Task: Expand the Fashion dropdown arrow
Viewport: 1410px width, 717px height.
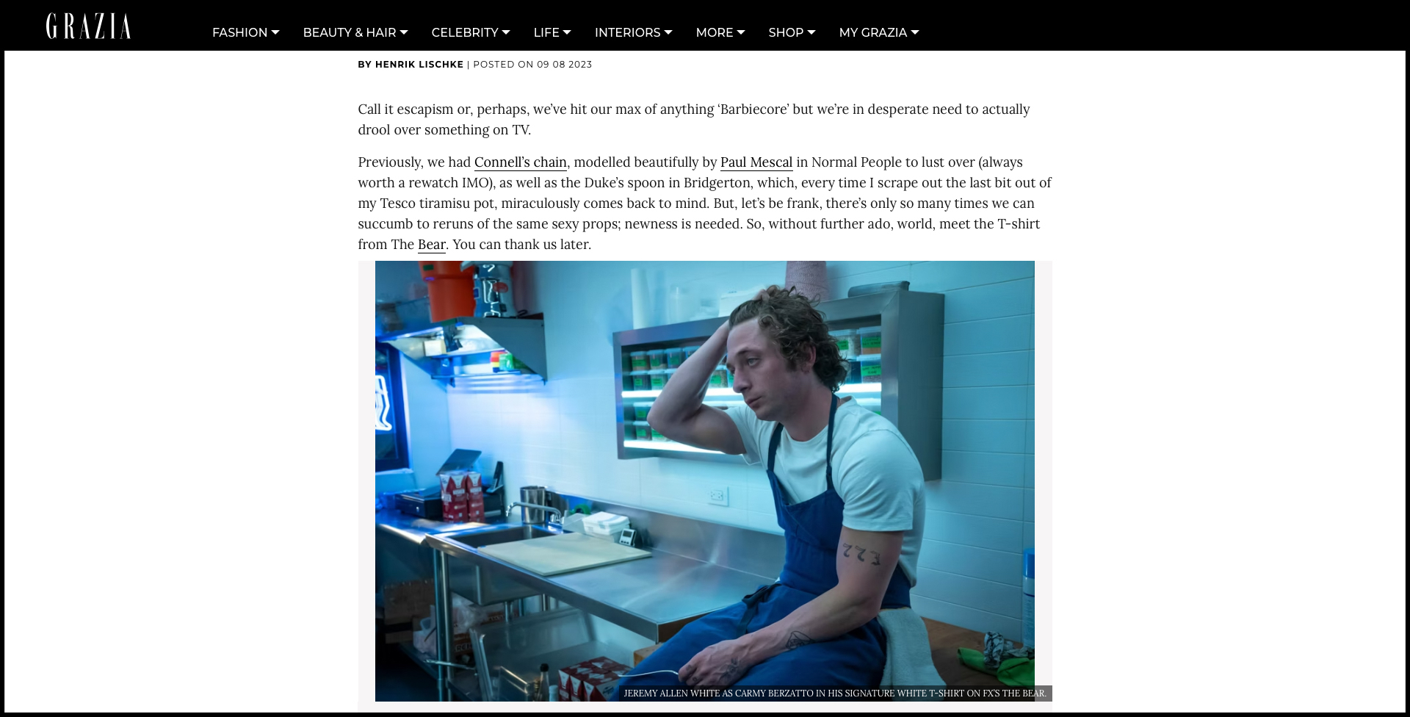Action: point(275,32)
